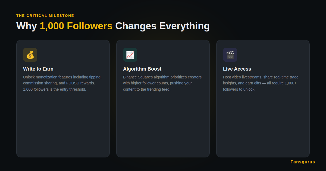Select the Algorithm Boost heading
This screenshot has width=326, height=171.
tap(142, 69)
